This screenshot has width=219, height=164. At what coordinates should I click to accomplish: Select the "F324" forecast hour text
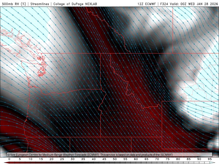click(x=164, y=4)
